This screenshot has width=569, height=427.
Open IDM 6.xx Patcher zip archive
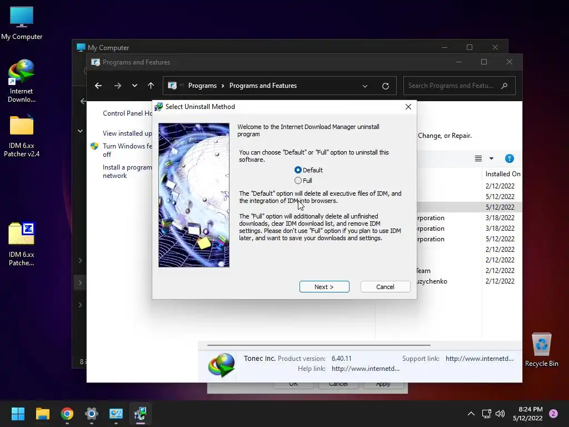[22, 245]
